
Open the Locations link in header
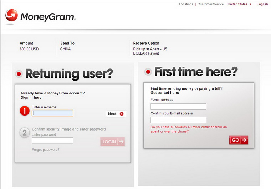click(x=186, y=4)
